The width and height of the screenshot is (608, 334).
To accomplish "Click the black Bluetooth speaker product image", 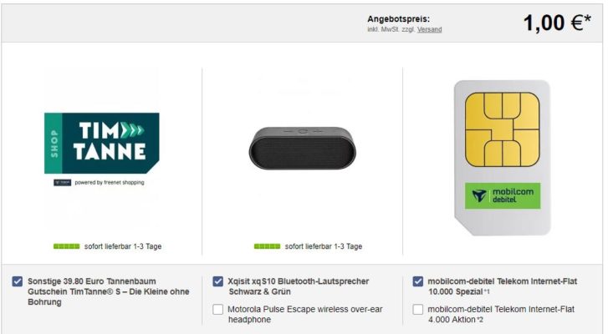I will pyautogui.click(x=302, y=148).
